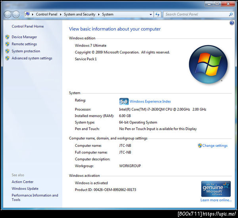Click the Windows 7 logo image
The image size is (238, 218).
208,64
